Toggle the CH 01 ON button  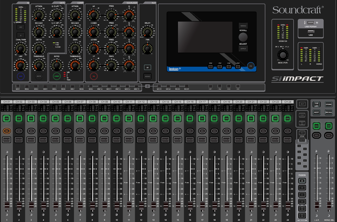coord(6,119)
